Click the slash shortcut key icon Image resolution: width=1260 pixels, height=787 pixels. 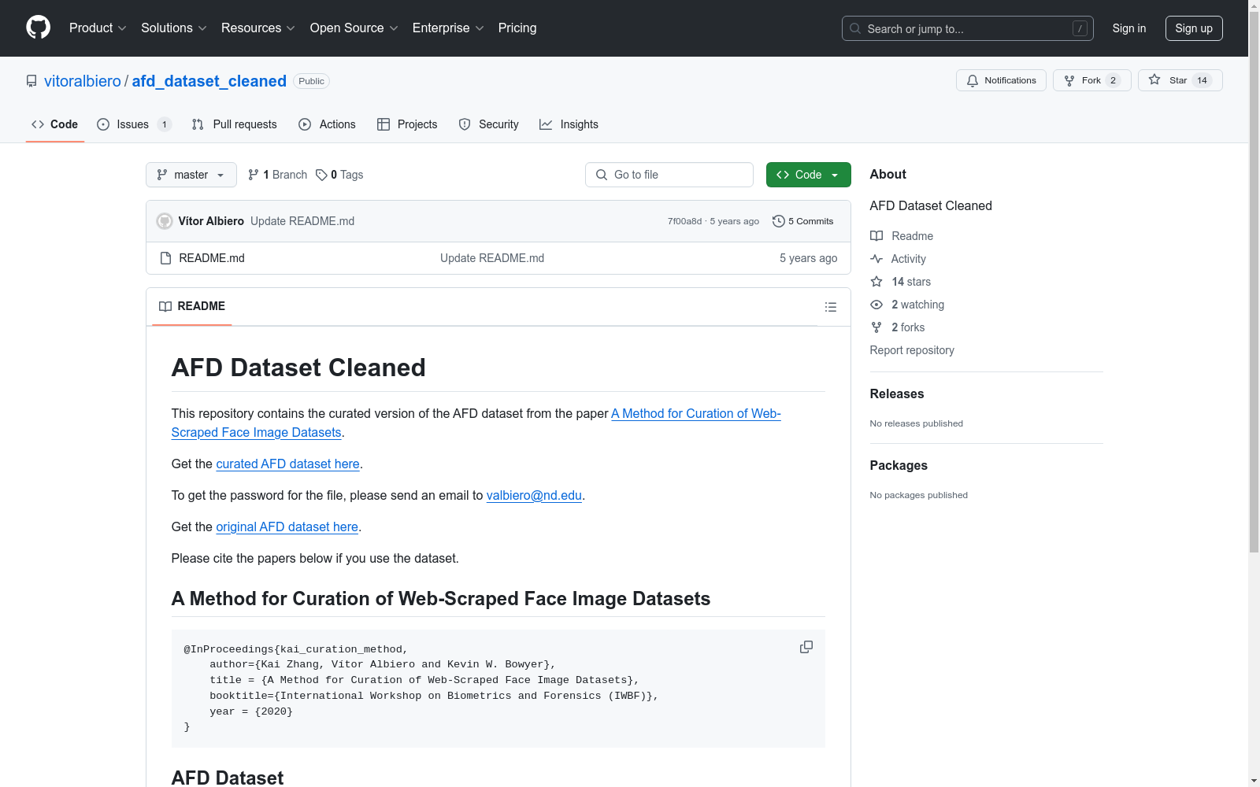(1080, 28)
